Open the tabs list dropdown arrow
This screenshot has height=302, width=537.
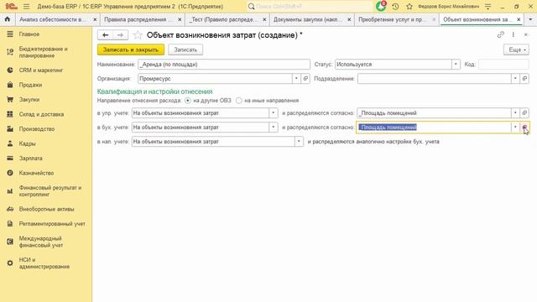tap(530, 19)
